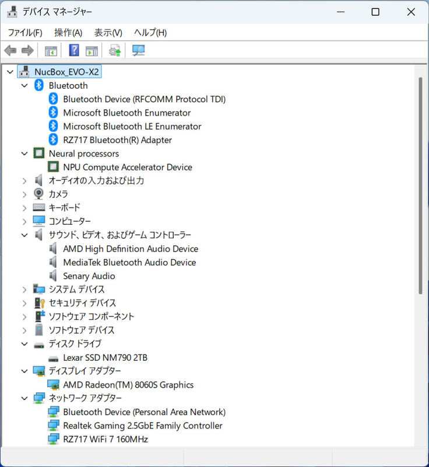The height and width of the screenshot is (467, 429).
Task: Click the vertical scrollbar thumb
Action: pyautogui.click(x=420, y=186)
